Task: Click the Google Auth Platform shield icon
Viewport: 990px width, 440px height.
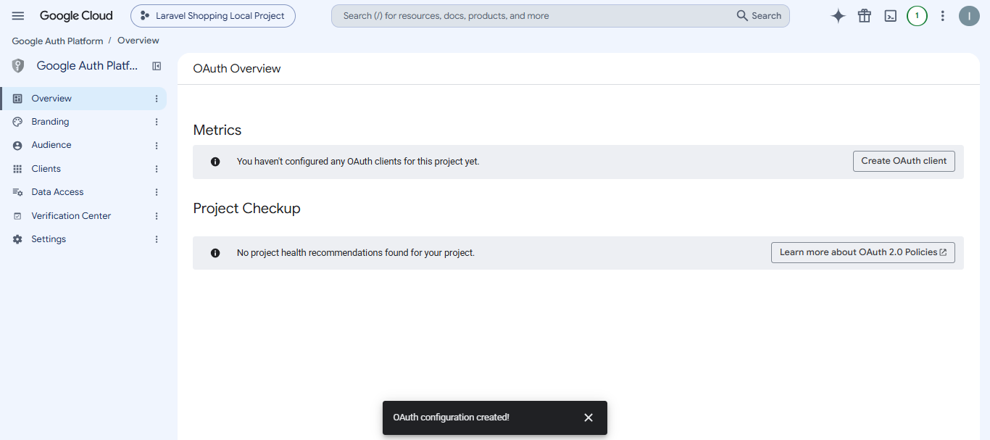Action: 18,66
